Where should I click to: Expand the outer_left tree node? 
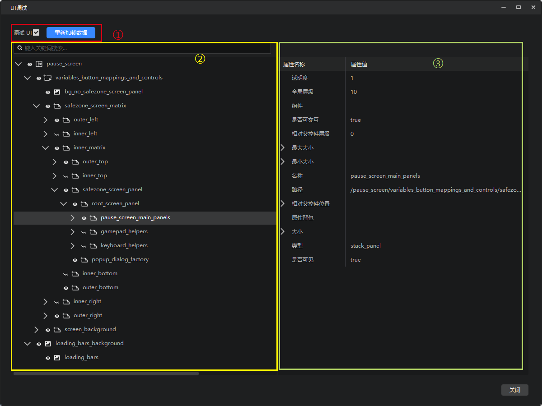pyautogui.click(x=45, y=120)
